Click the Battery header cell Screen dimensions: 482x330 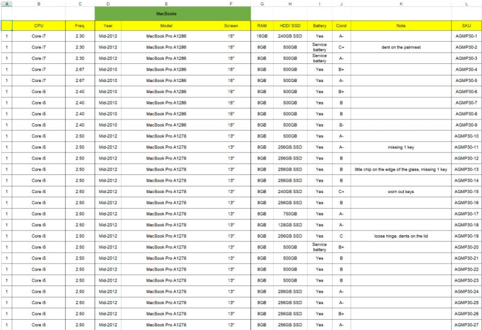(x=319, y=25)
